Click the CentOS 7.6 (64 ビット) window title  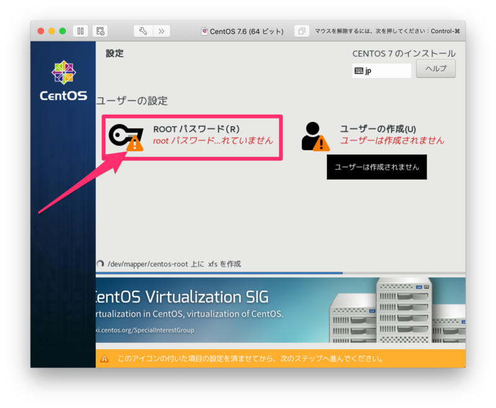coord(247,31)
